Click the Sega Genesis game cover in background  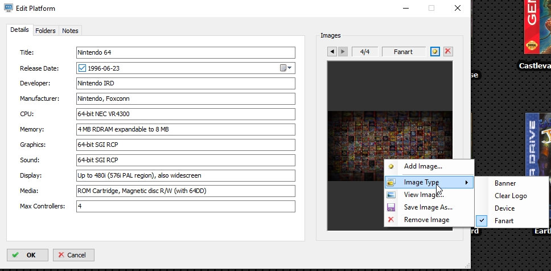click(x=538, y=27)
